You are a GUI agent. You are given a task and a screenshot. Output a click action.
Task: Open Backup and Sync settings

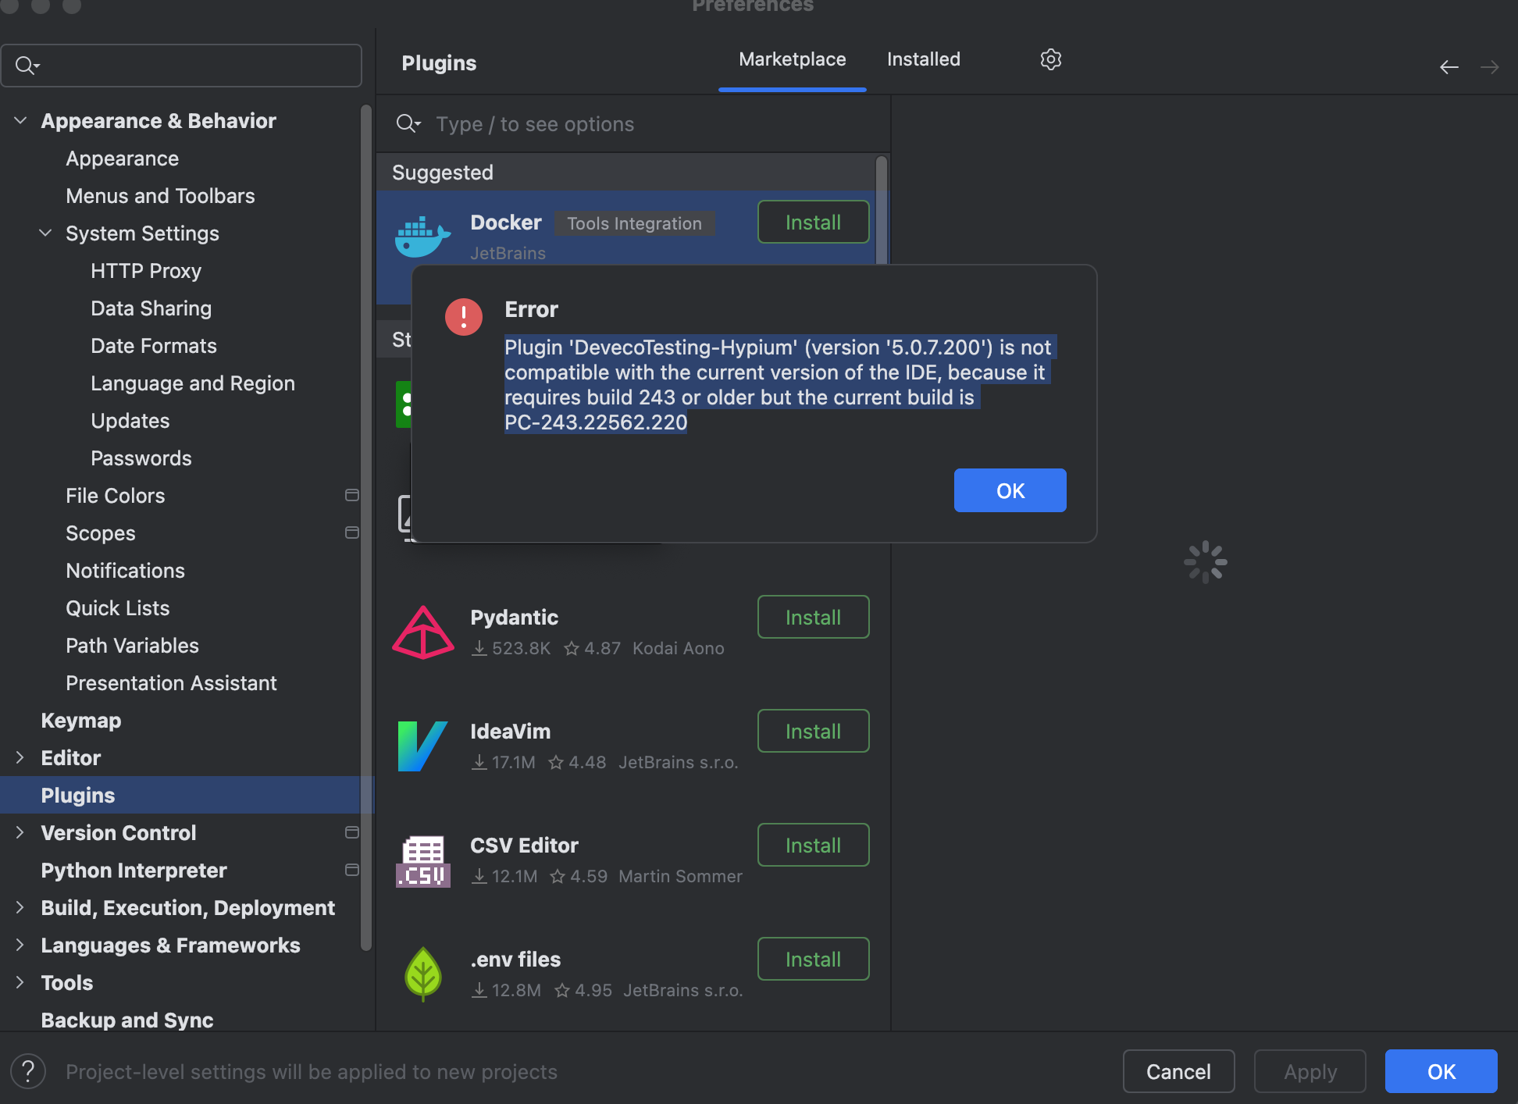126,1020
